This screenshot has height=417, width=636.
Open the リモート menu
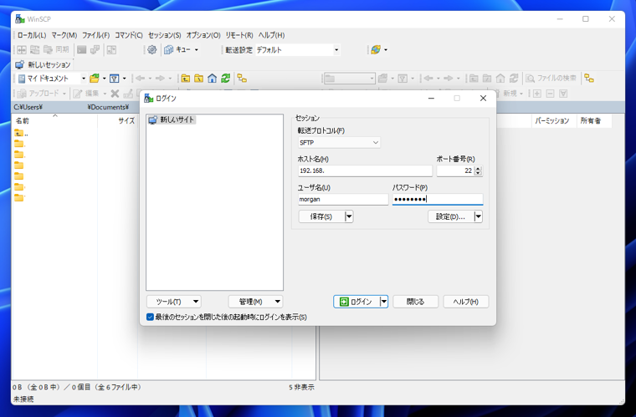pyautogui.click(x=239, y=35)
